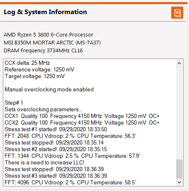Click the CCX delta: 25 MHz log line
Viewport: 189px width, 191px height.
27,63
